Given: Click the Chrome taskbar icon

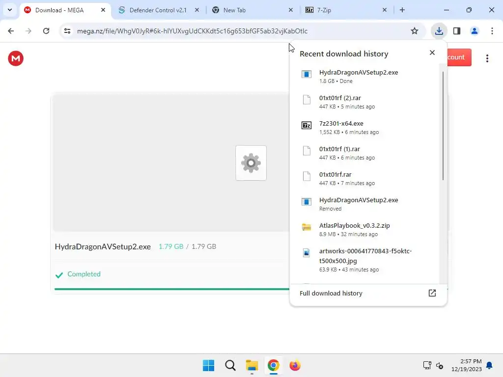Looking at the screenshot, I should click(273, 365).
